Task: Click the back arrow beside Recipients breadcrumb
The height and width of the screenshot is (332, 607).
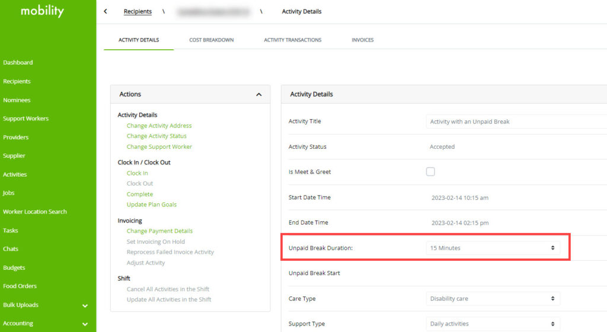Action: click(106, 11)
